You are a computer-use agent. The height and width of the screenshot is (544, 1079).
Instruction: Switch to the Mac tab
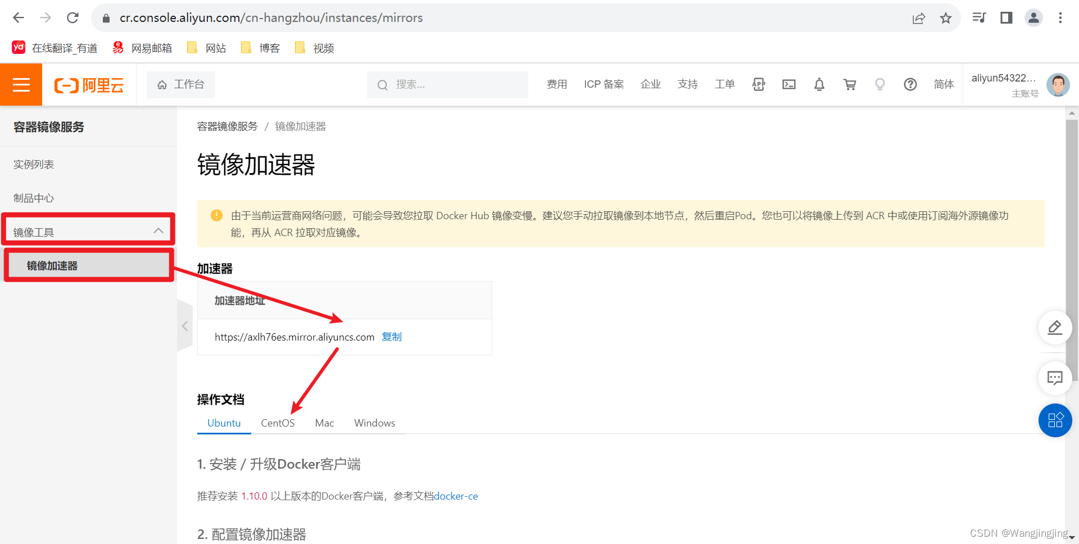click(x=324, y=423)
